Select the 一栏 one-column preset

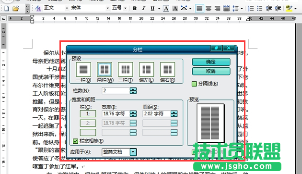[83, 69]
